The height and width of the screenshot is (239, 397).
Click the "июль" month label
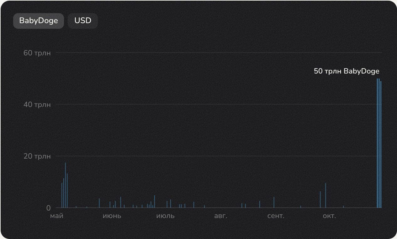(165, 216)
